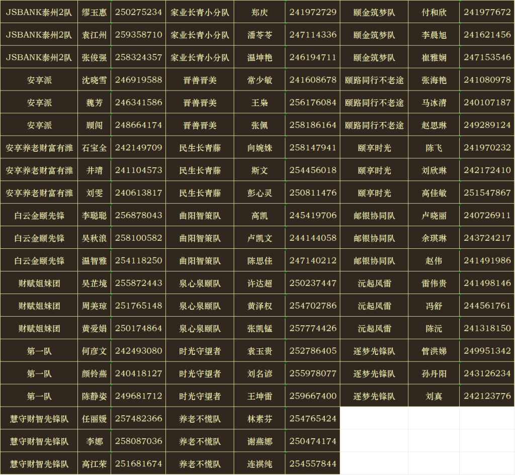Click name 吴芷境
This screenshot has height=475, width=515.
pyautogui.click(x=94, y=283)
